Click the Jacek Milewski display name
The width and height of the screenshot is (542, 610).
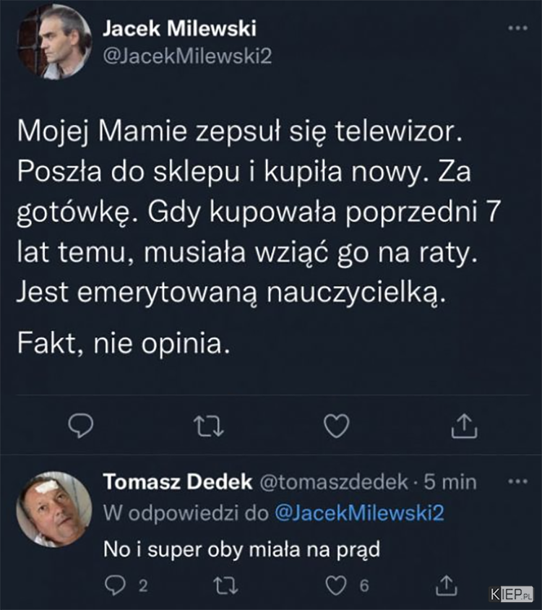pos(179,29)
